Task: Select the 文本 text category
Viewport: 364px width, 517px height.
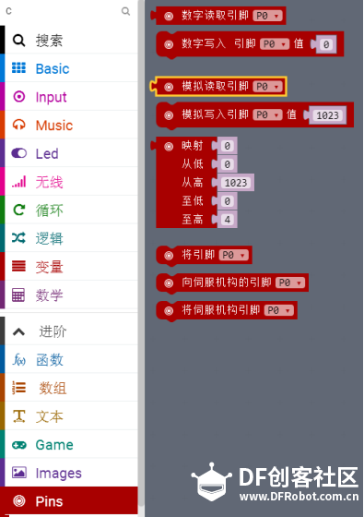Action: coord(69,416)
